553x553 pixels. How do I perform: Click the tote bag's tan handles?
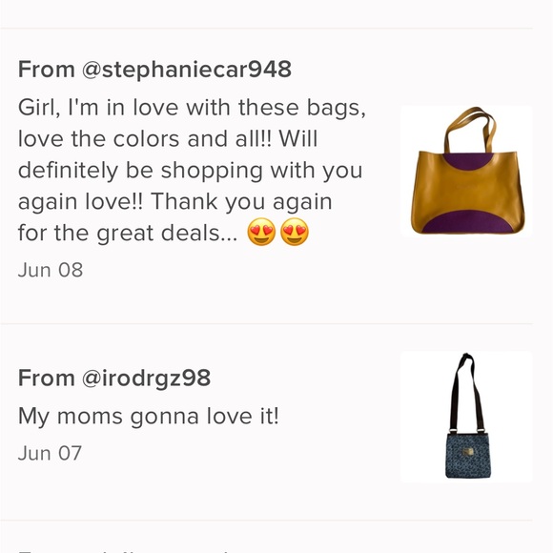(469, 129)
